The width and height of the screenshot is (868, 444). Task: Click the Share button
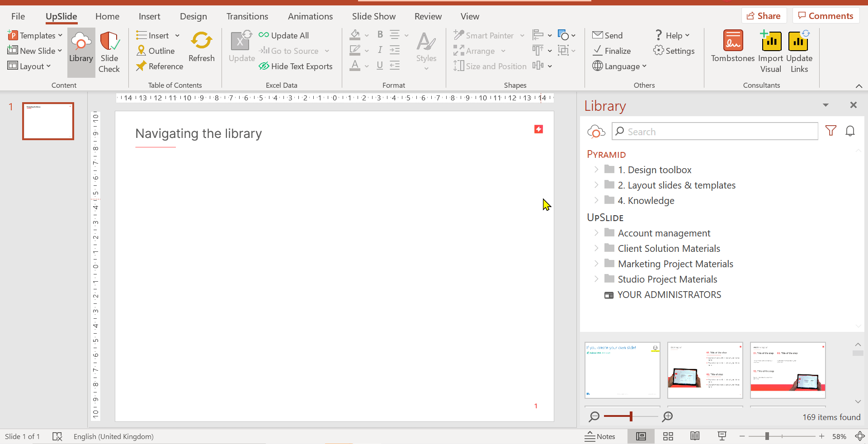764,16
